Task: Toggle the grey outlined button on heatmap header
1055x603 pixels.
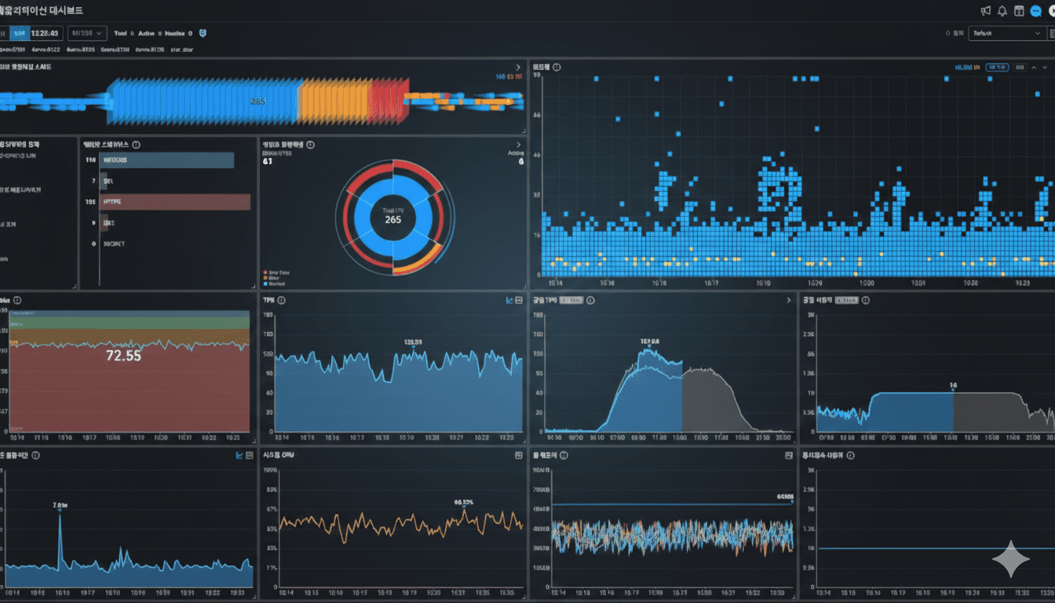Action: pos(1020,68)
